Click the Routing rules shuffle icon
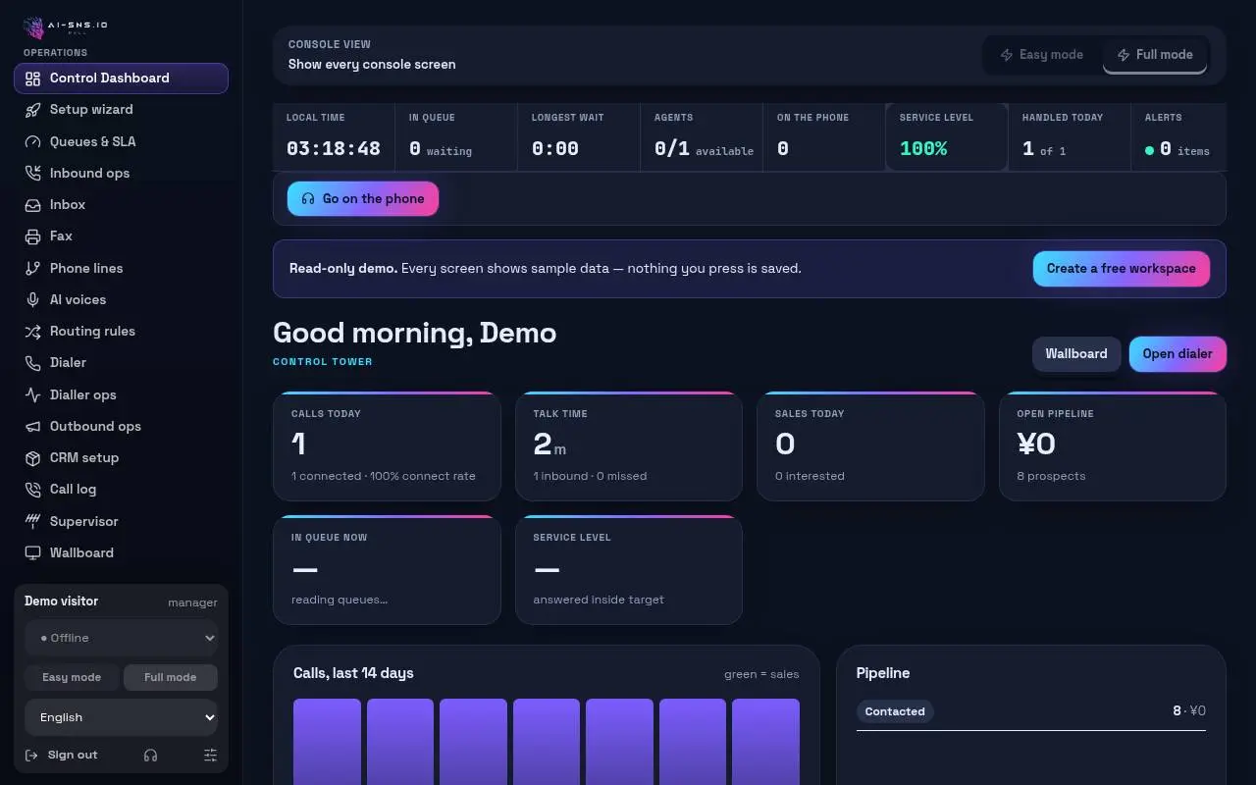This screenshot has width=1256, height=785. [32, 332]
